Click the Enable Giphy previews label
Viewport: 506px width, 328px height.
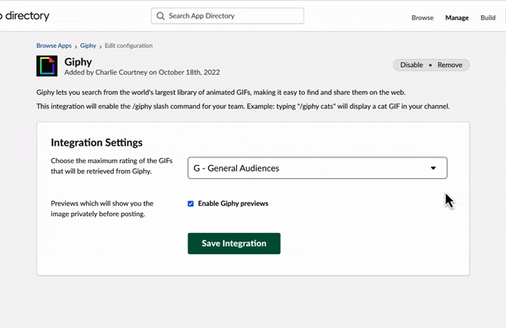pos(233,204)
